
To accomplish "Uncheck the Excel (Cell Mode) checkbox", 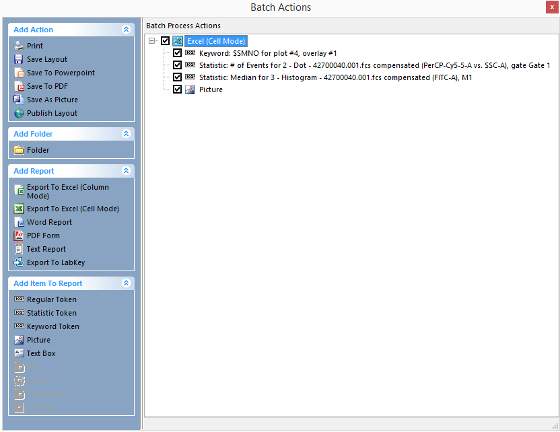I will (165, 41).
